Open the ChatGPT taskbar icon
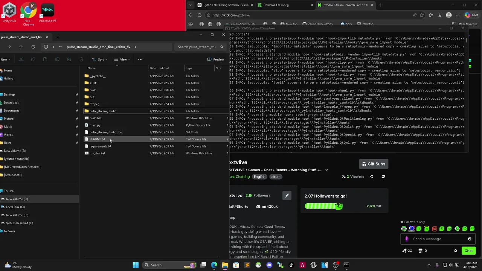 [x=313, y=265]
